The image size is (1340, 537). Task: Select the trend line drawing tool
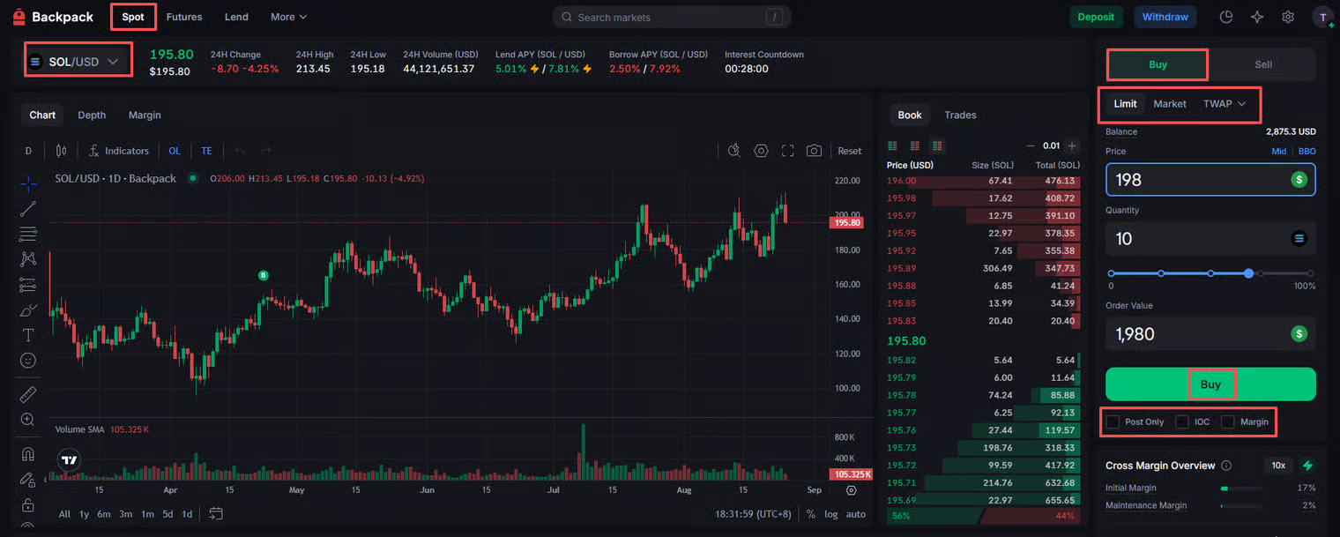[28, 209]
